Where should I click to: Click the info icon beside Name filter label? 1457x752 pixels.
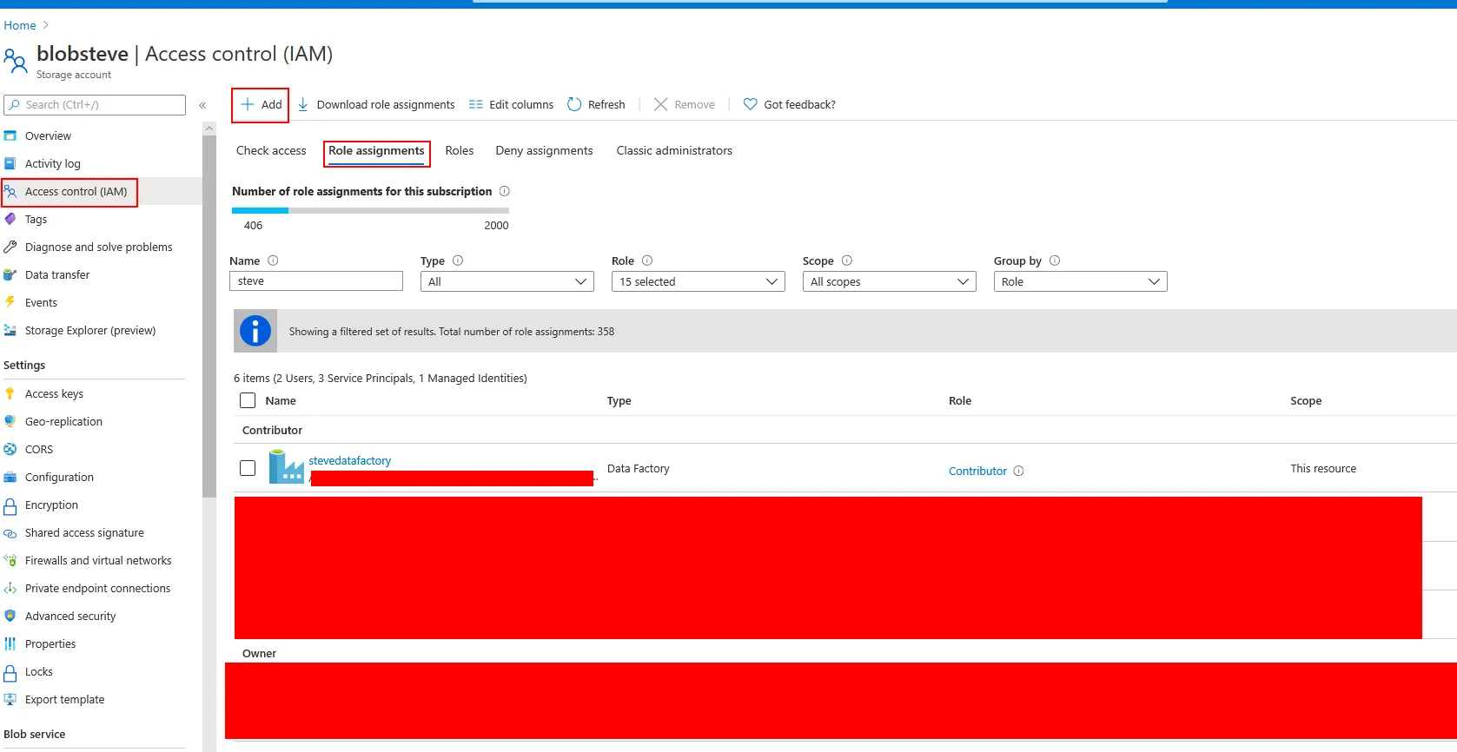(273, 261)
